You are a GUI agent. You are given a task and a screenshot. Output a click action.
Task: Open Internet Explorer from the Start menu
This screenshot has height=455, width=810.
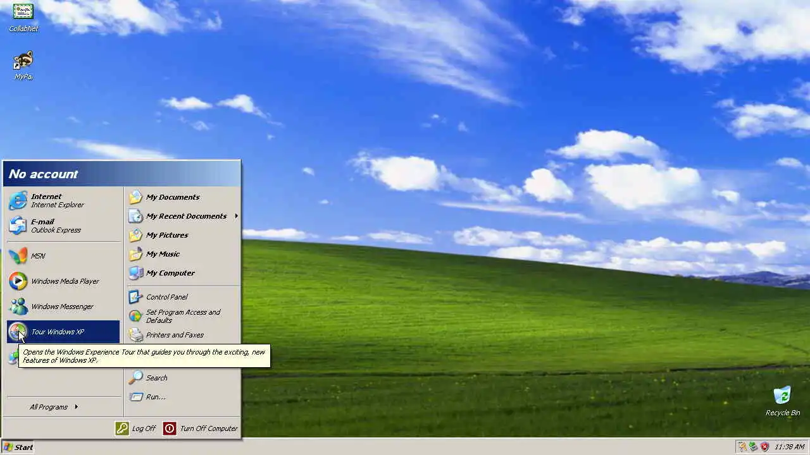coord(63,200)
